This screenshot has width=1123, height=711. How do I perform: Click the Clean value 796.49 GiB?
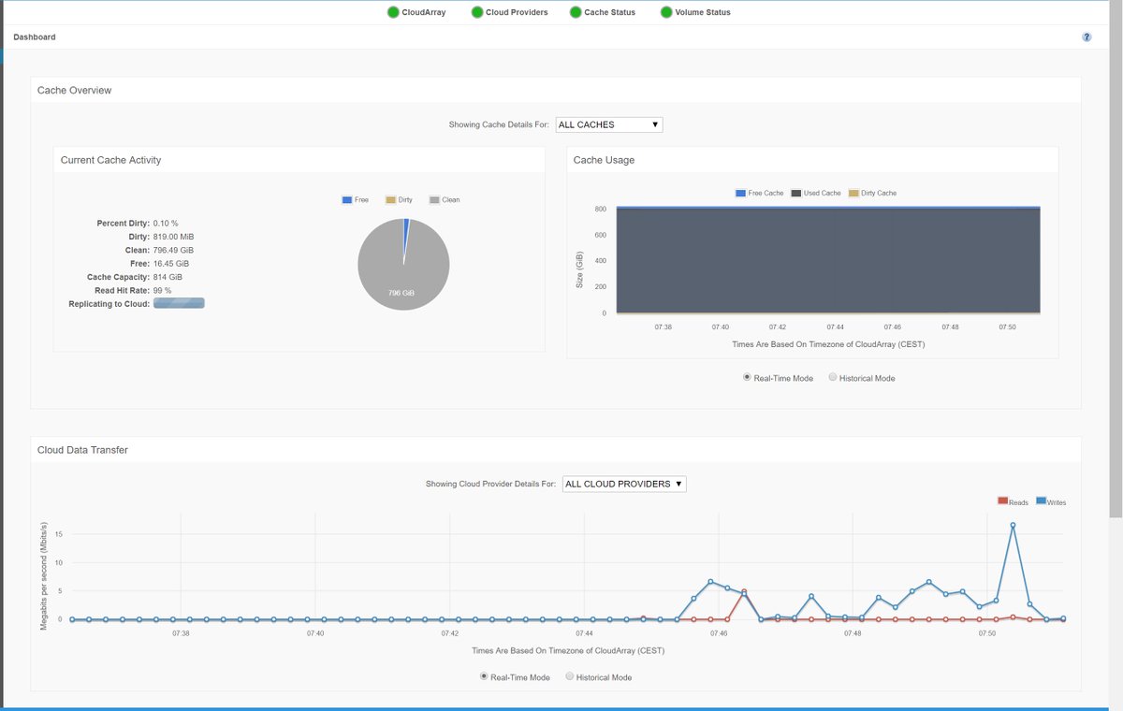click(174, 250)
